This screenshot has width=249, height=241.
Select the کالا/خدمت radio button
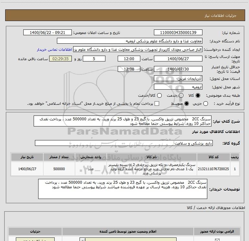point(159,95)
